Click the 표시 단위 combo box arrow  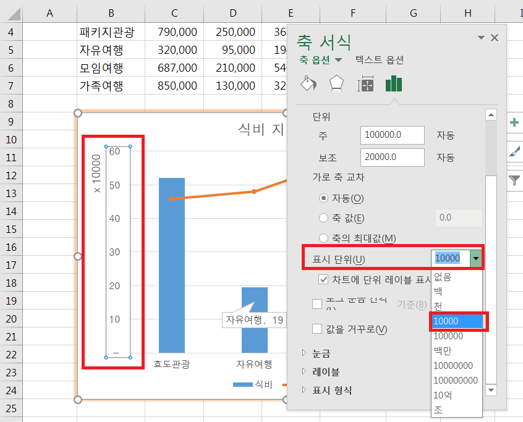[475, 258]
